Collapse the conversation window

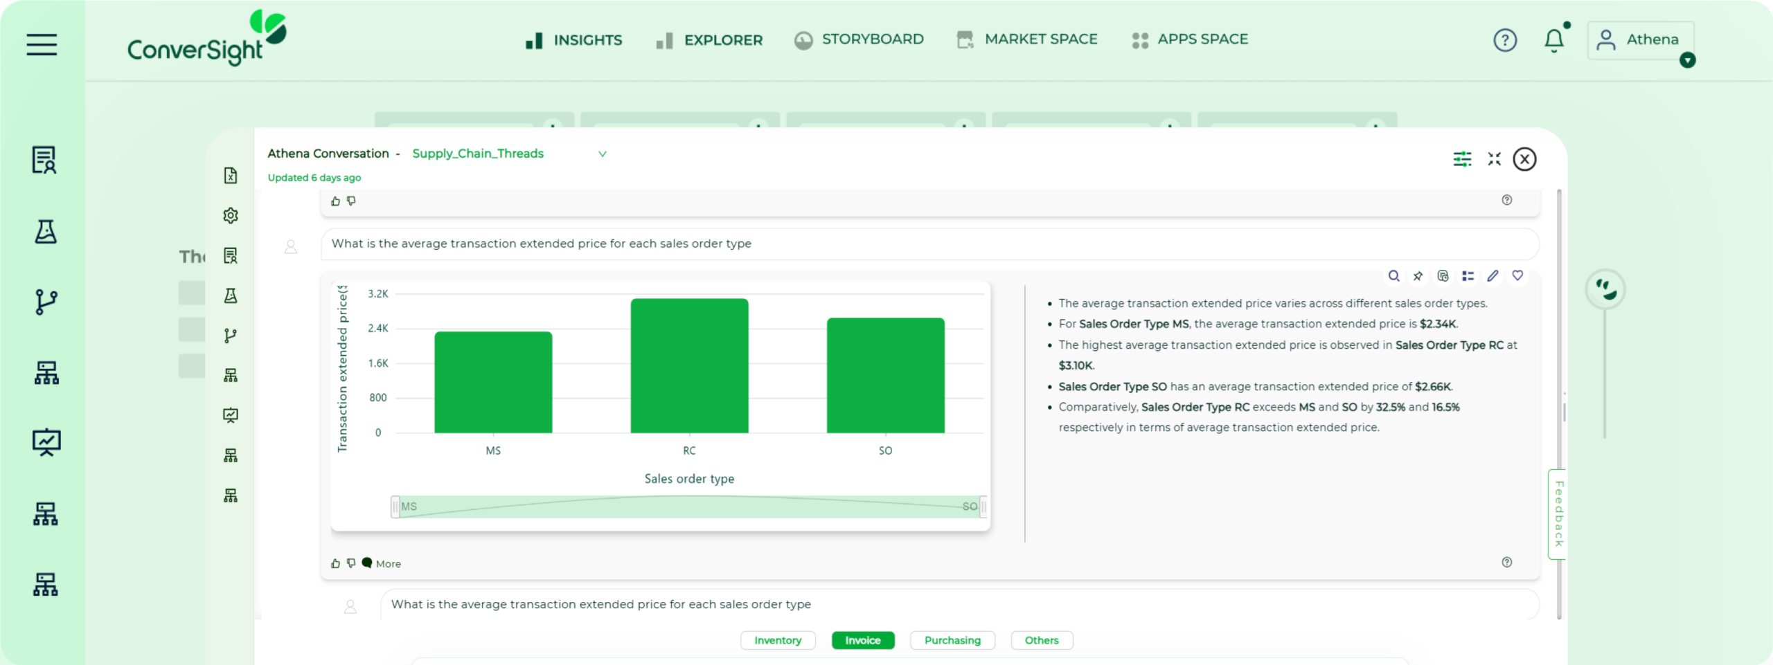(1495, 159)
